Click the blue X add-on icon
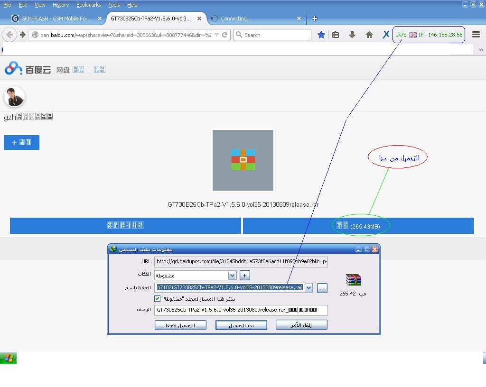The width and height of the screenshot is (486, 387). [x=385, y=35]
